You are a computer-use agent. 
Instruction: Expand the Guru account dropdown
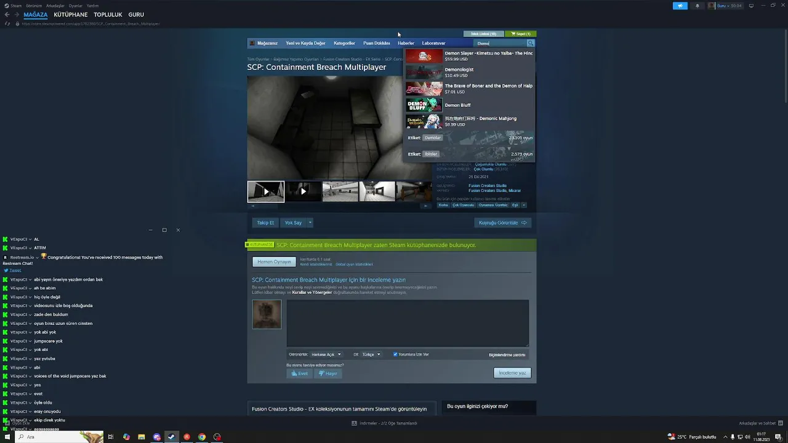(725, 6)
